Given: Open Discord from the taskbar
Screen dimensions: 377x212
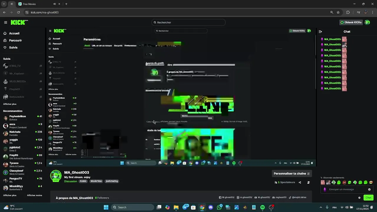Looking at the screenshot, I should [211, 207].
